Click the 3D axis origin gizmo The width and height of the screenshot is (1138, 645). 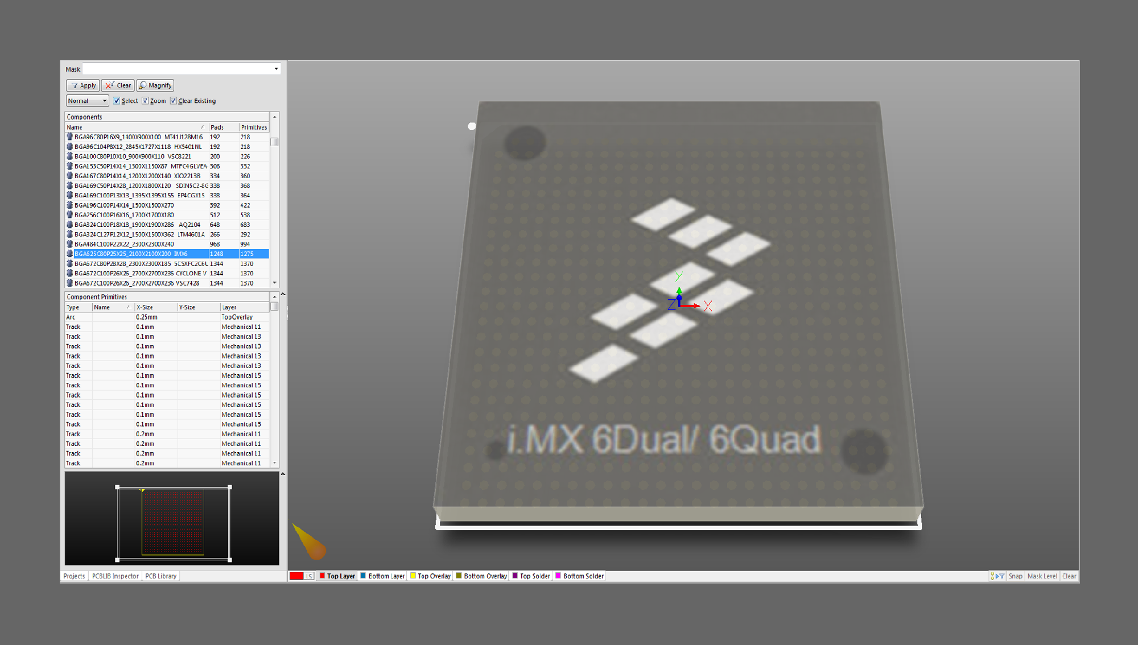pyautogui.click(x=679, y=305)
